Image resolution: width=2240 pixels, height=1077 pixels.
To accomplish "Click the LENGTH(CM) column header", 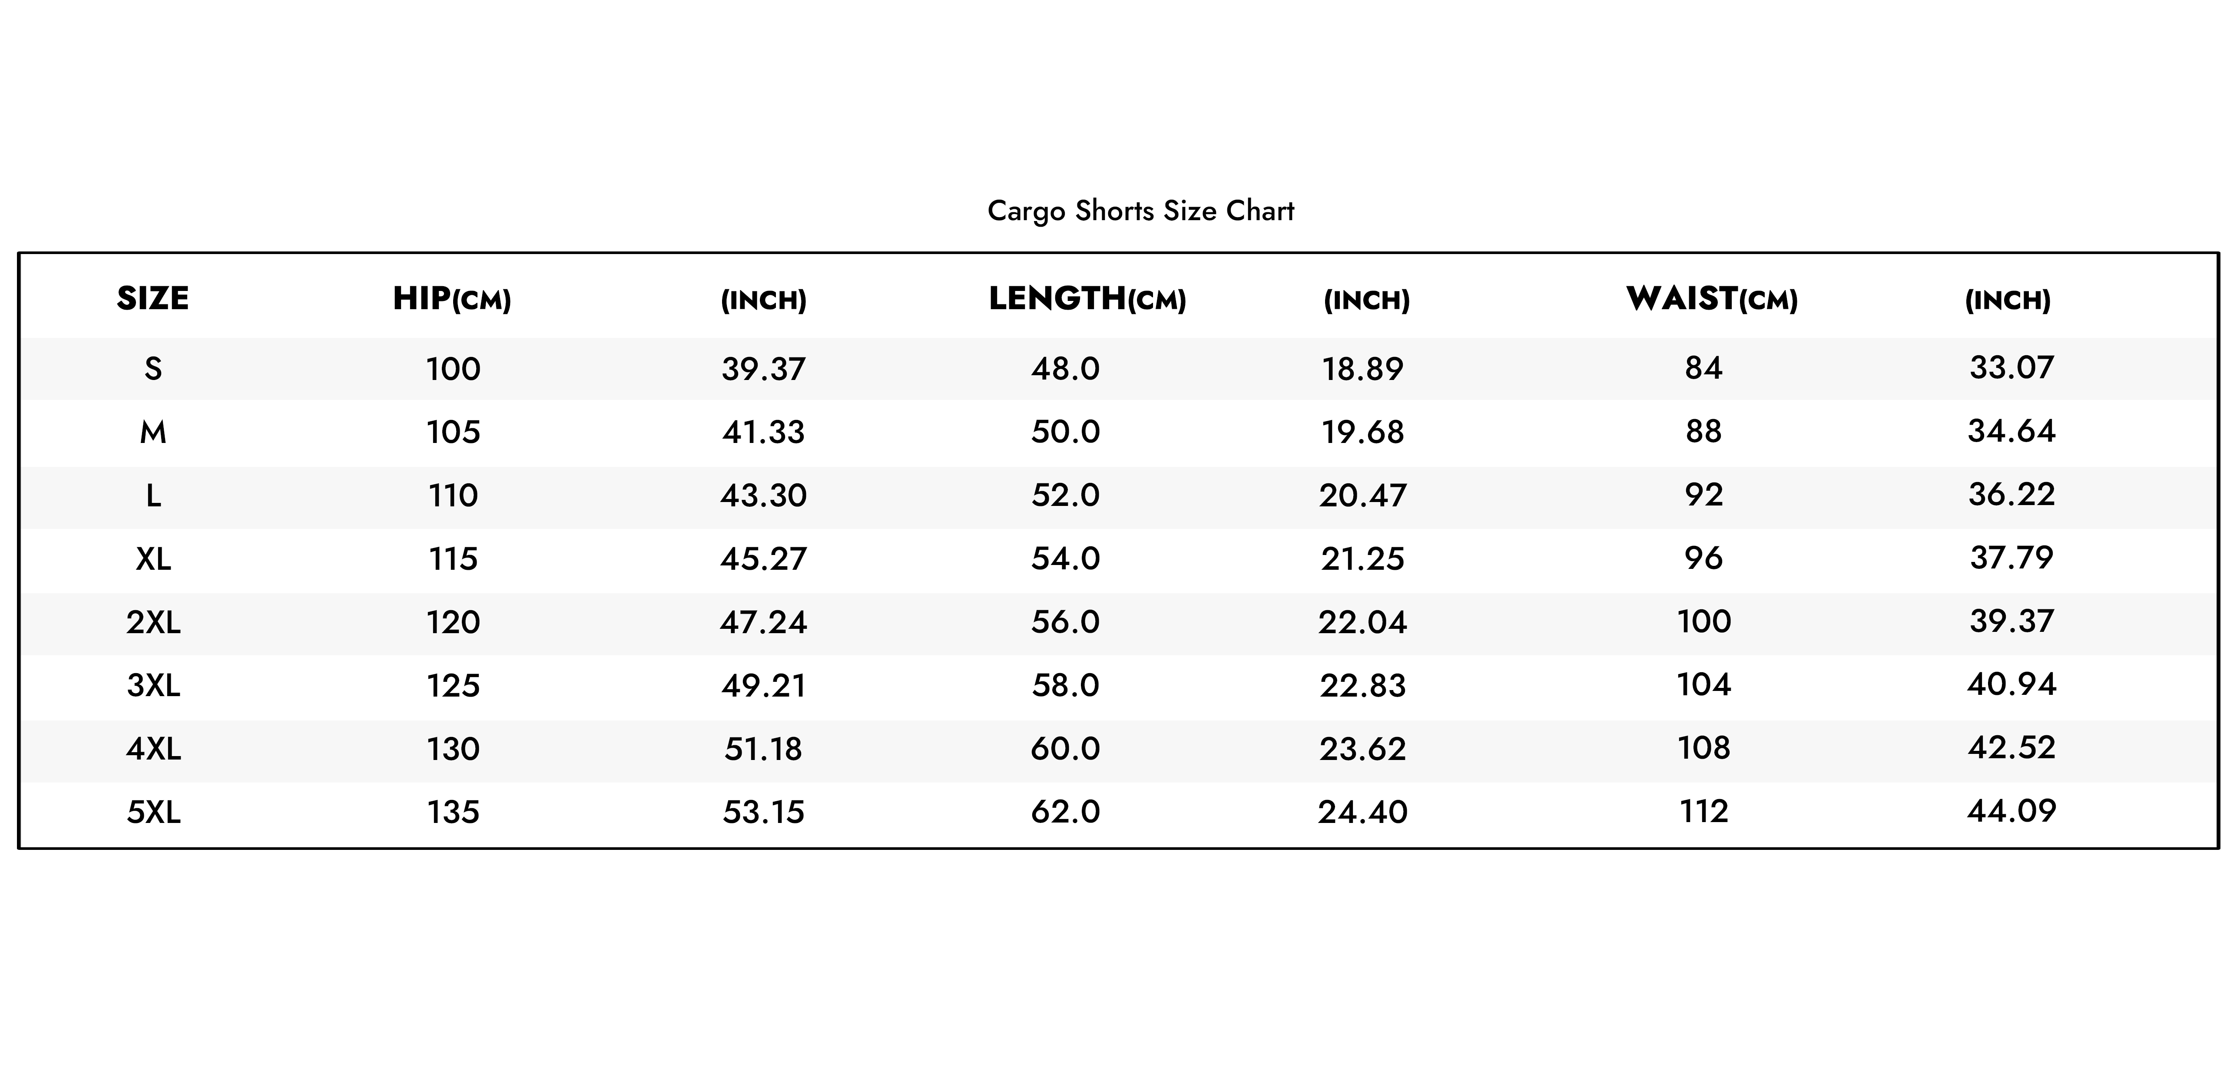I will 1087,299.
